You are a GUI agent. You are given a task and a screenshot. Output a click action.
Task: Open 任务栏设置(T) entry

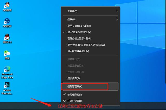coord(90,101)
